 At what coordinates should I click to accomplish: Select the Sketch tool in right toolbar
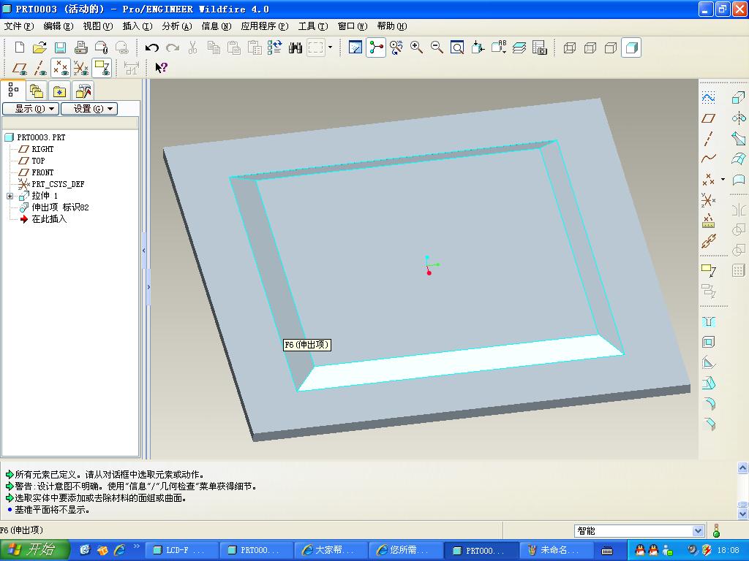coord(708,98)
